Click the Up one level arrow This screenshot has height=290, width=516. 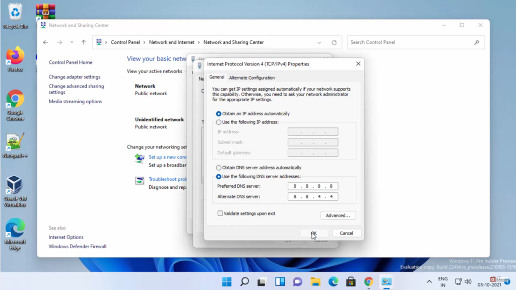click(x=84, y=42)
